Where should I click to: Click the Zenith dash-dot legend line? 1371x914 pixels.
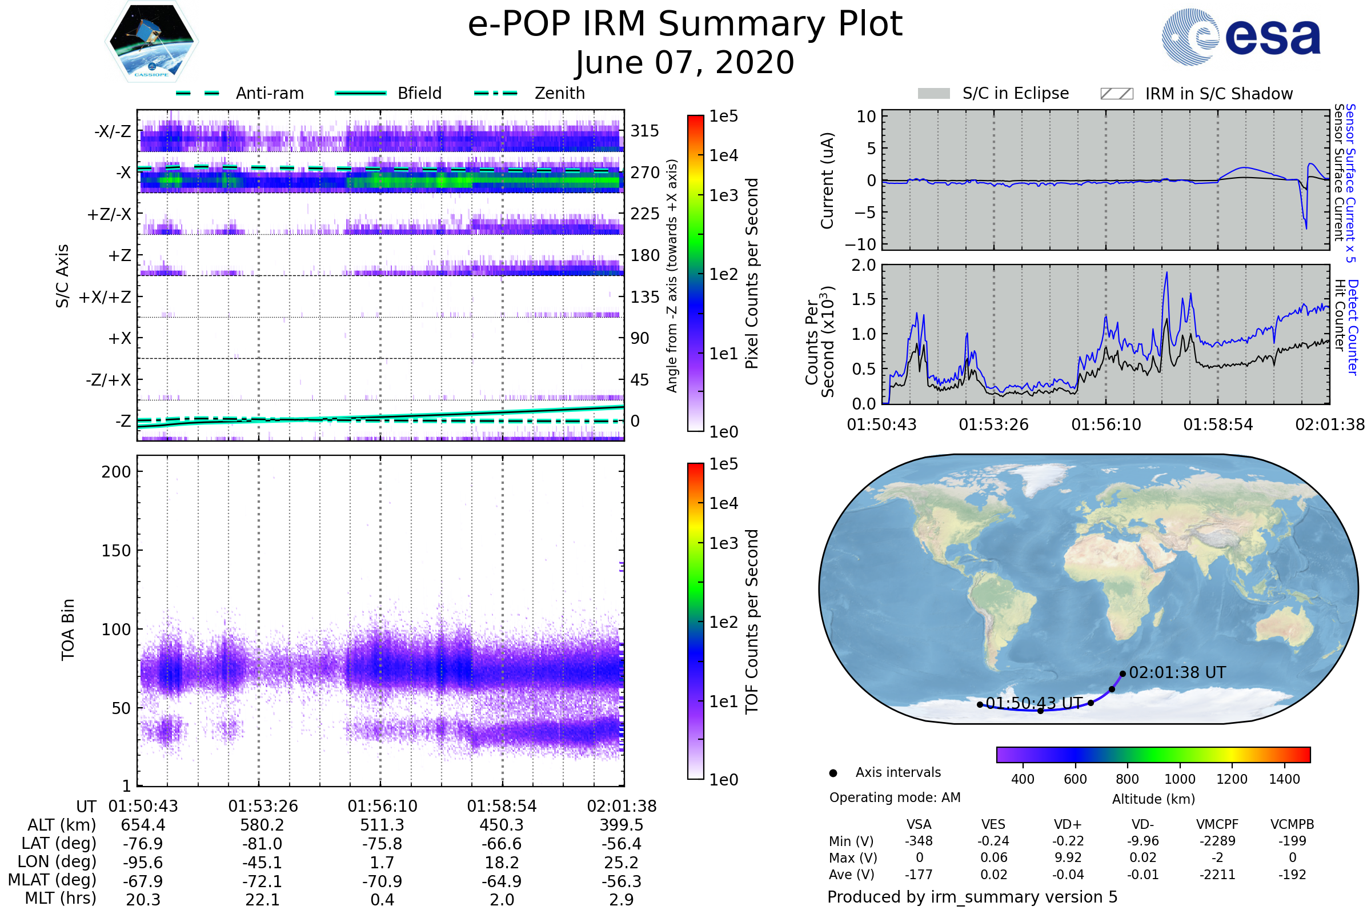click(x=495, y=93)
